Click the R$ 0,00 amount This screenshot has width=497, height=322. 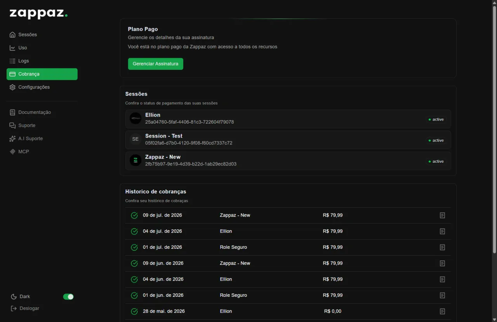(333, 312)
